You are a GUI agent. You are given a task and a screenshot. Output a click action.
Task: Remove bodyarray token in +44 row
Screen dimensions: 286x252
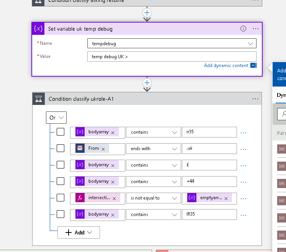point(113,182)
